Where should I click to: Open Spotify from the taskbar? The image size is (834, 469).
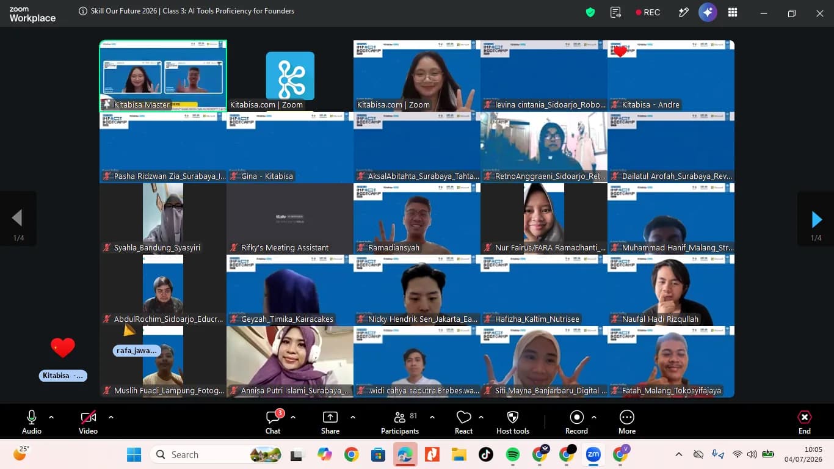coord(513,454)
